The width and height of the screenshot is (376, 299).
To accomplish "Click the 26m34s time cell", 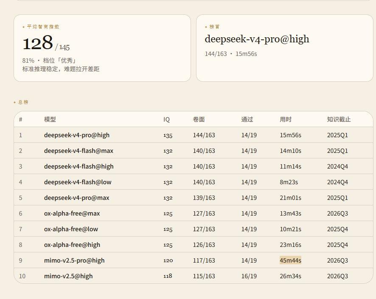I will (290, 276).
